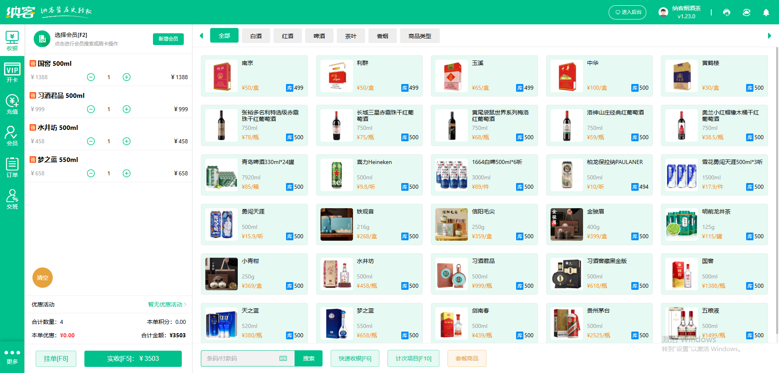Increase quantity of 梦之蓝 550ml

point(127,173)
